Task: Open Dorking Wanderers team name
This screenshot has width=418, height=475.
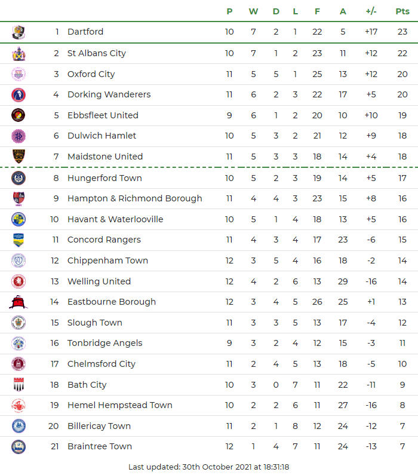Action: coord(109,94)
